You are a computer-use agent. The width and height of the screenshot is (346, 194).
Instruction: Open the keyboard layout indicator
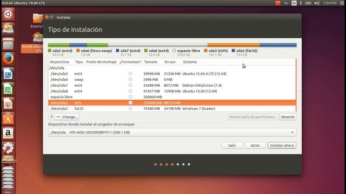(x=294, y=3)
